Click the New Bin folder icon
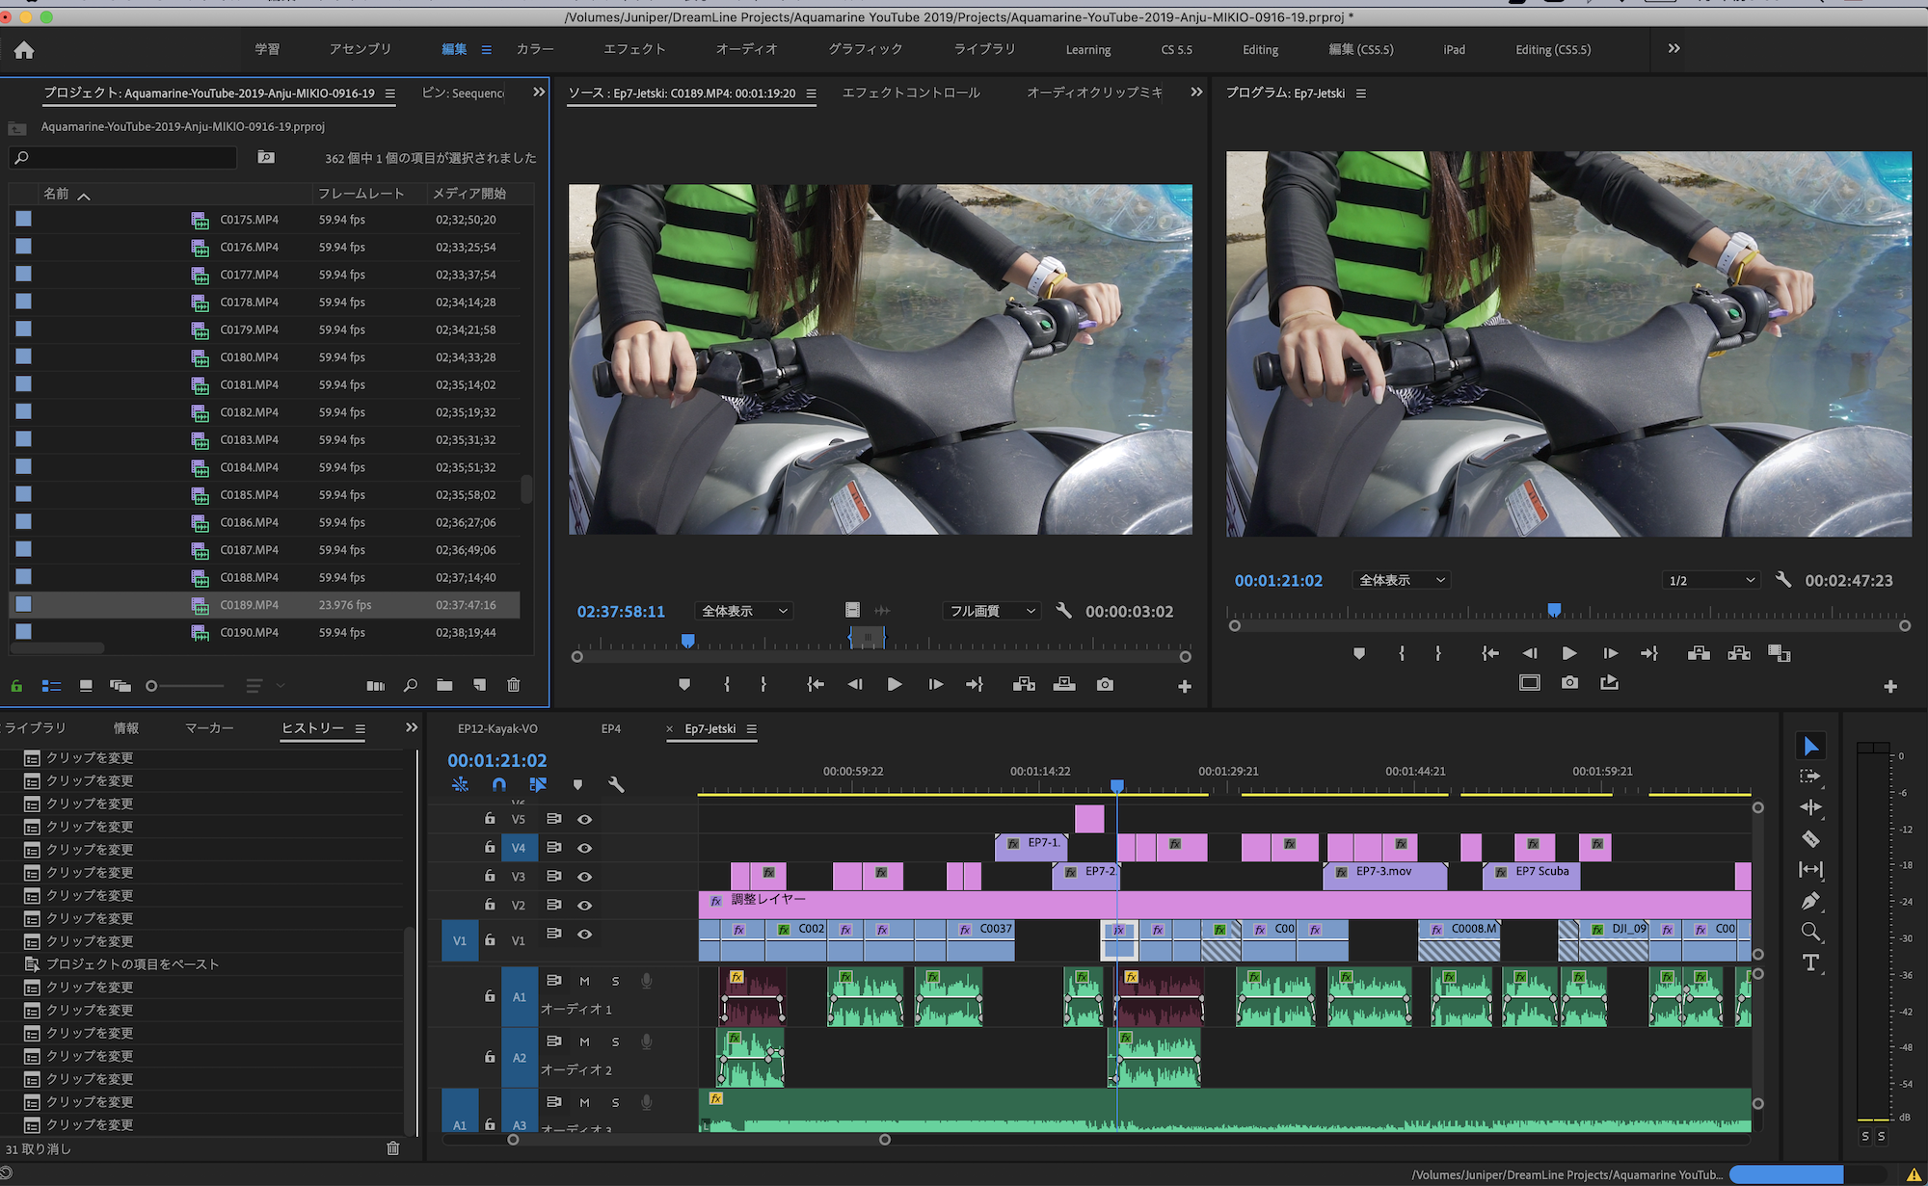 pos(444,685)
